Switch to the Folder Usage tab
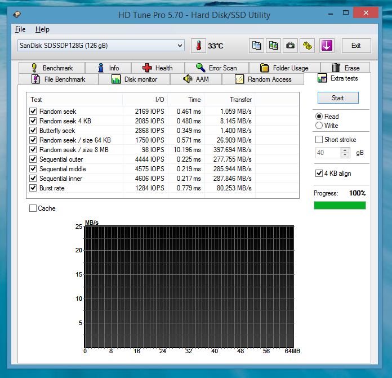Screen dimensions: 392x378 285,68
